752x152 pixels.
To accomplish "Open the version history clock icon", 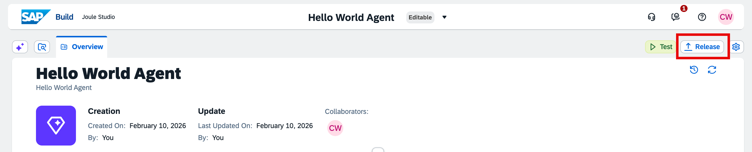I will (x=694, y=70).
